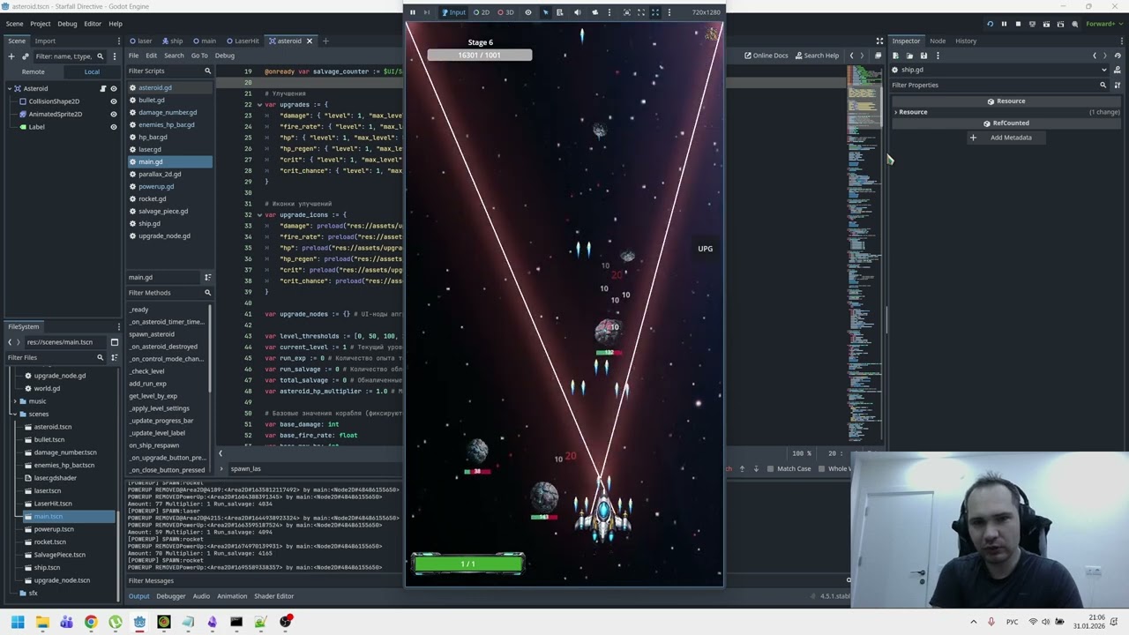Jump to spawn_asteroid method in list
Screen dimensions: 1129x635
[152, 334]
